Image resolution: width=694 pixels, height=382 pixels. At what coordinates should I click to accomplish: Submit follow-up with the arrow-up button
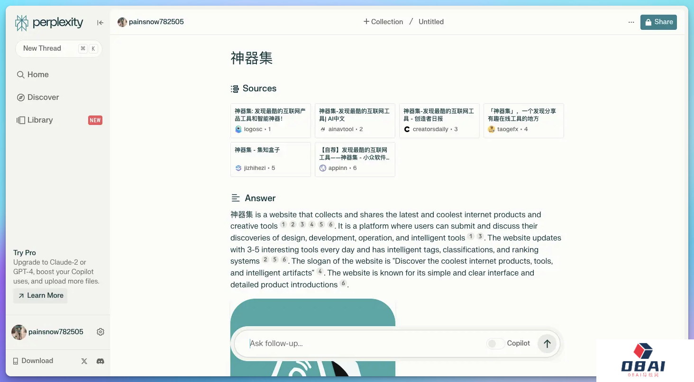click(x=547, y=344)
